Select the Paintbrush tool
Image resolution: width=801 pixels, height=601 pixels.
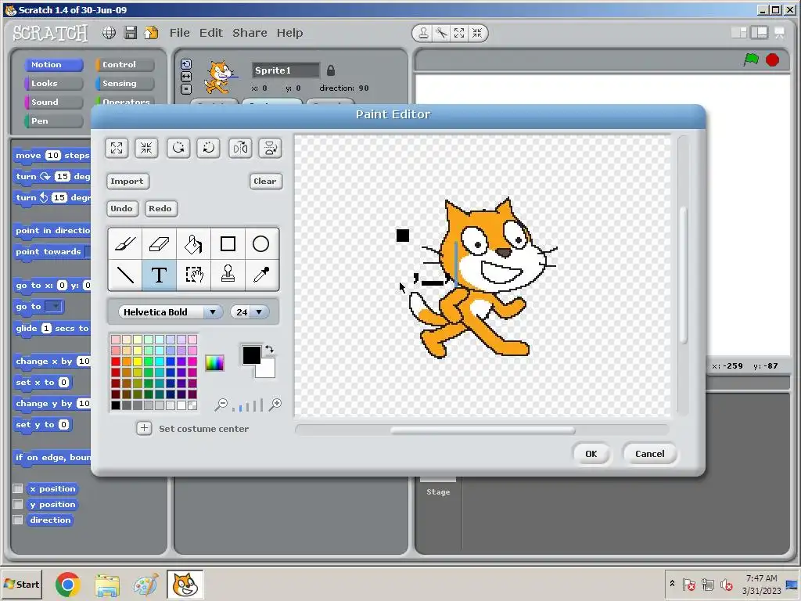click(x=125, y=244)
